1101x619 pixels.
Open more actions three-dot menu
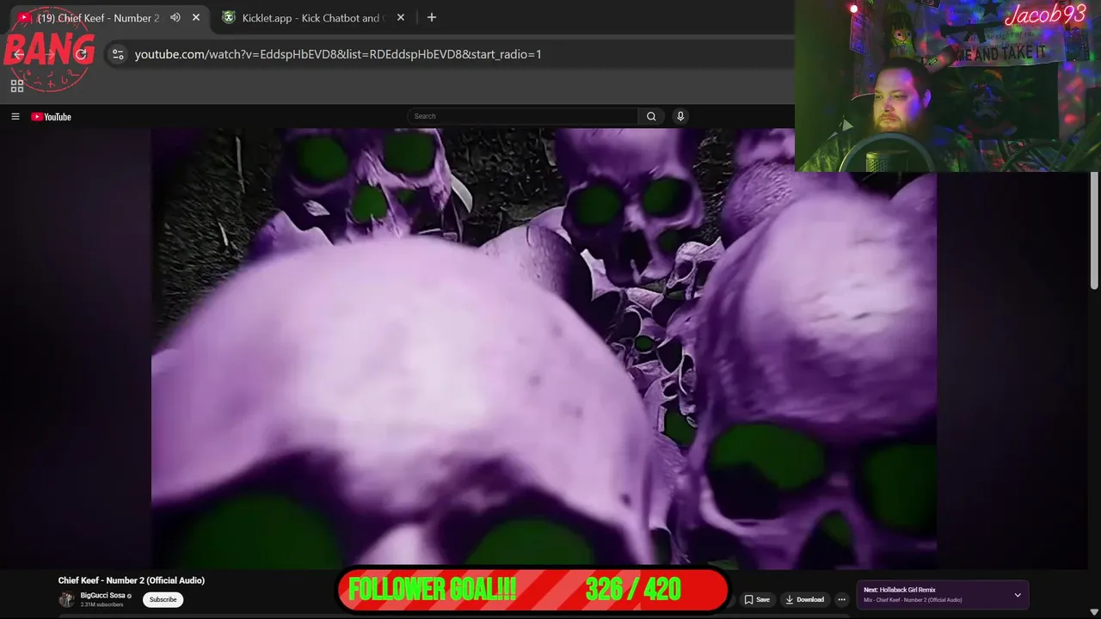click(841, 600)
